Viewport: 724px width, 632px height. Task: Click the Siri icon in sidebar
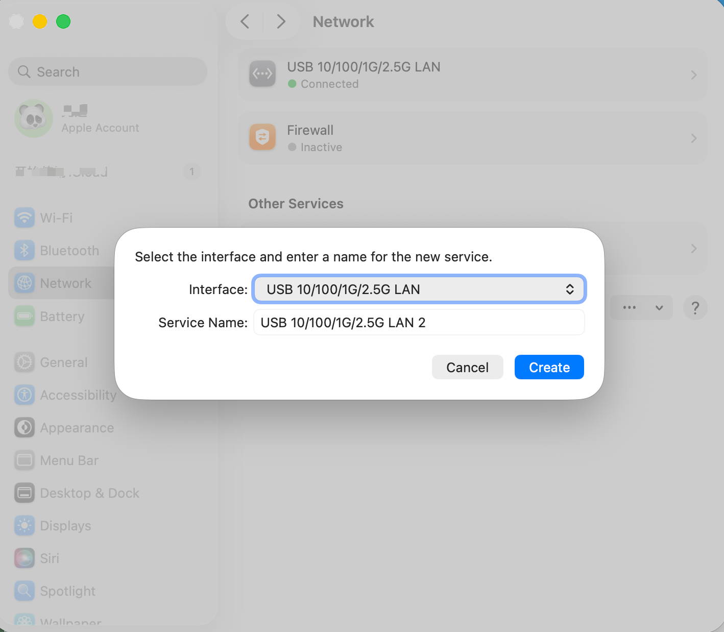(x=25, y=558)
